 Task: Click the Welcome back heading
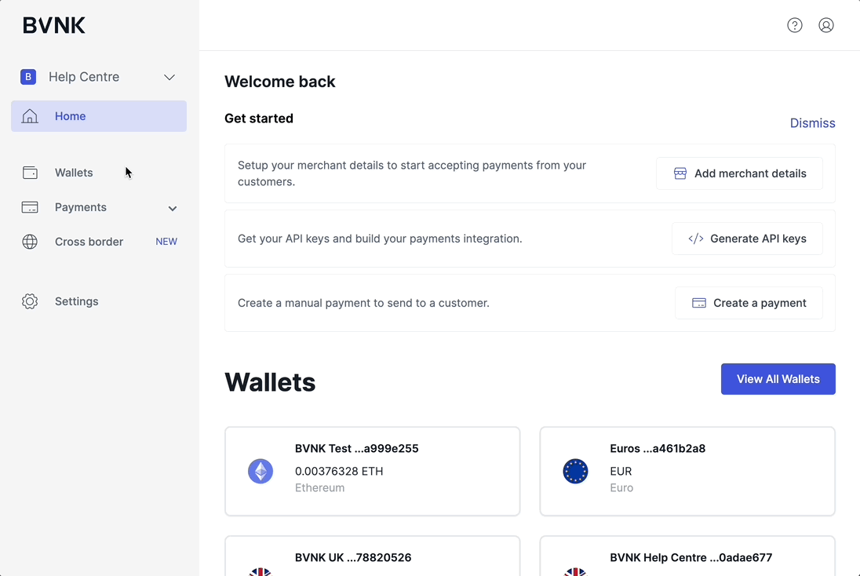click(279, 82)
